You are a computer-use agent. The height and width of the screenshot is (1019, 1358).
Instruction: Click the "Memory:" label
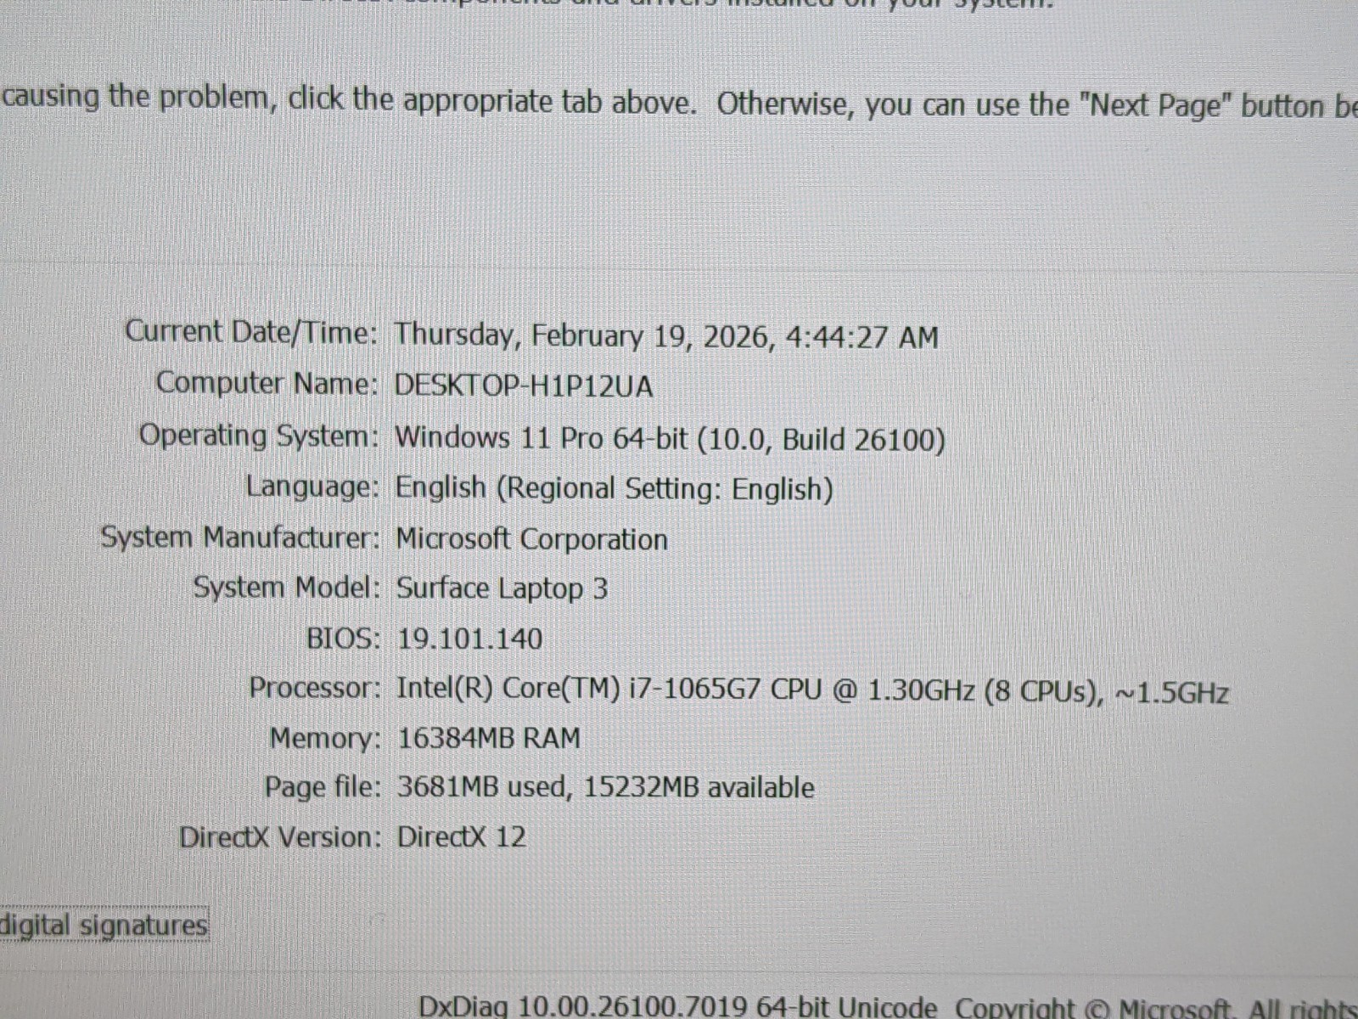click(x=326, y=738)
